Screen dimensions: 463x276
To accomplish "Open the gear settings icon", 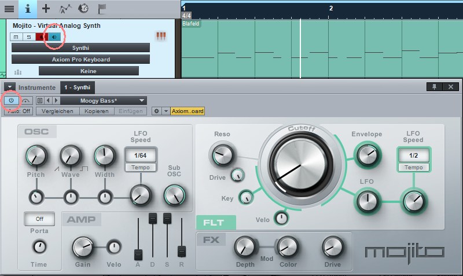I will (x=156, y=111).
